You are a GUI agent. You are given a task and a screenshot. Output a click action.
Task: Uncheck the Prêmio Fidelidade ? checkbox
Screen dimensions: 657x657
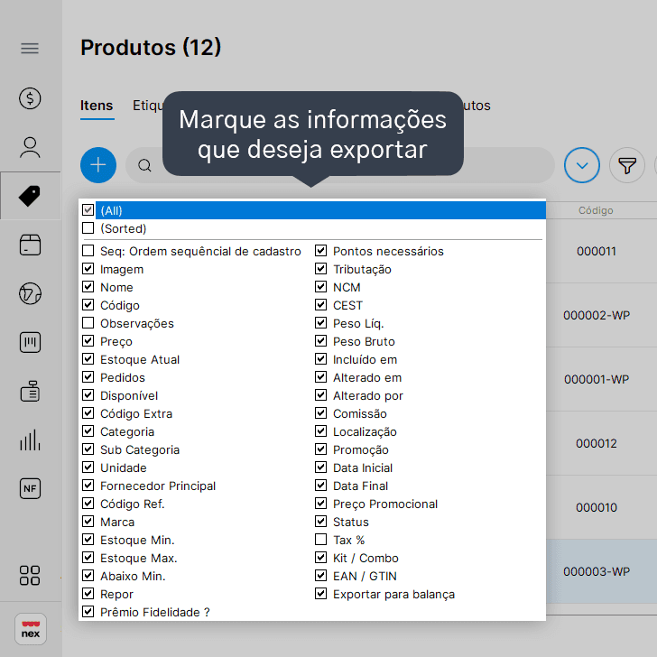[88, 611]
